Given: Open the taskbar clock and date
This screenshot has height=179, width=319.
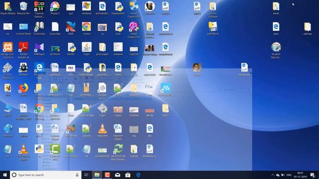Looking at the screenshot, I should (x=300, y=175).
